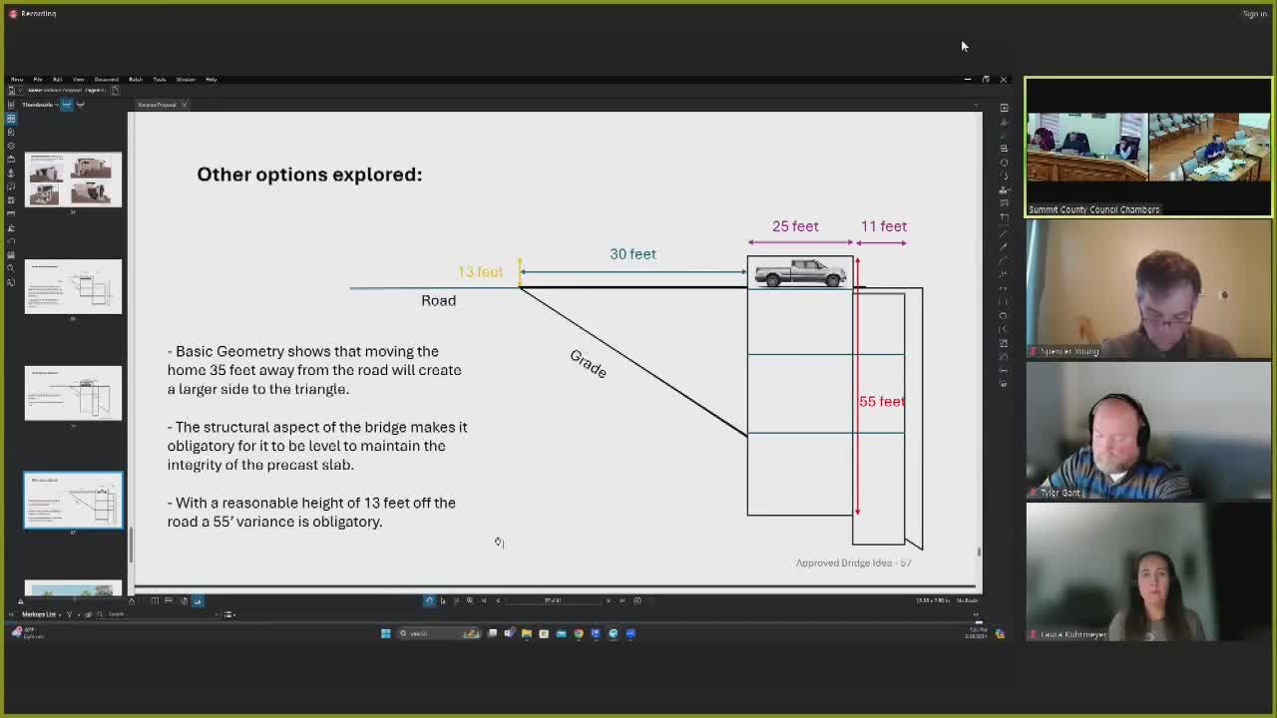1277x718 pixels.
Task: Open the File menu
Action: 38,79
